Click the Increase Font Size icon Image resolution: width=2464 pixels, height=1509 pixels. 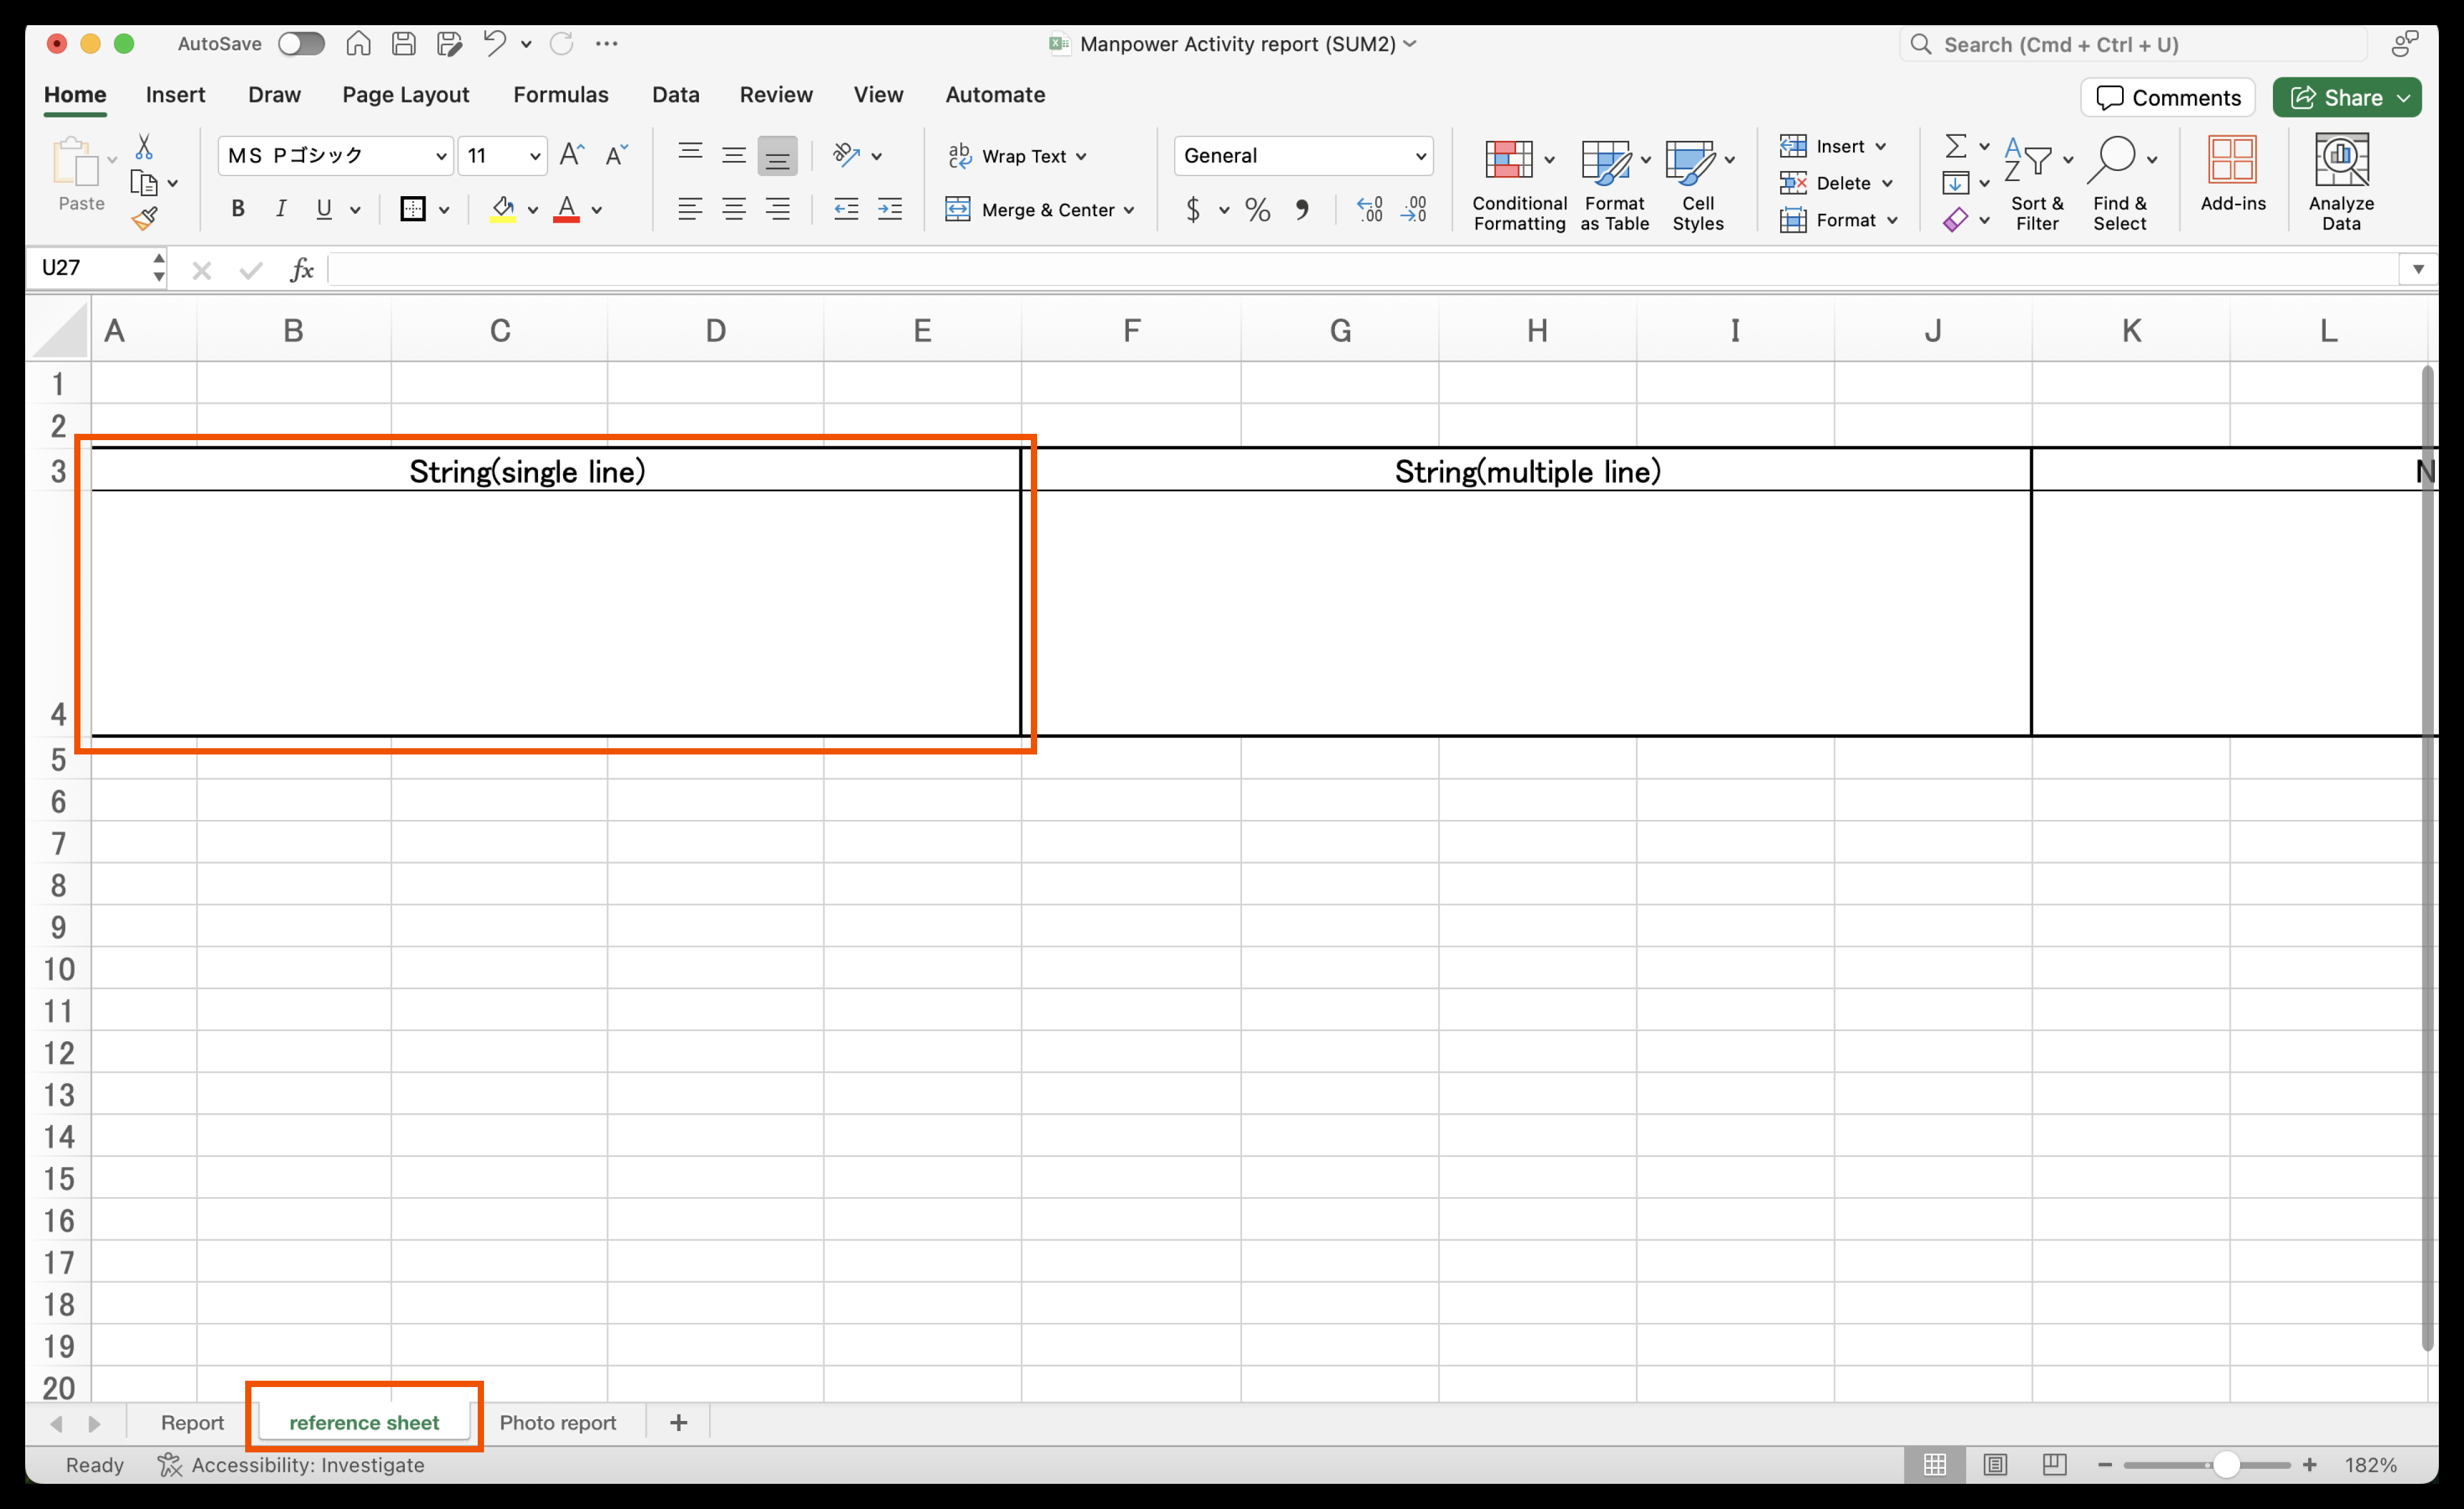(x=572, y=154)
